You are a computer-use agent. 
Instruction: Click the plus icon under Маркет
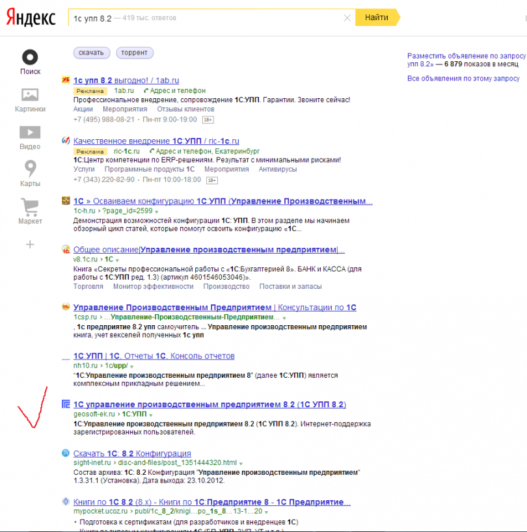pyautogui.click(x=30, y=245)
